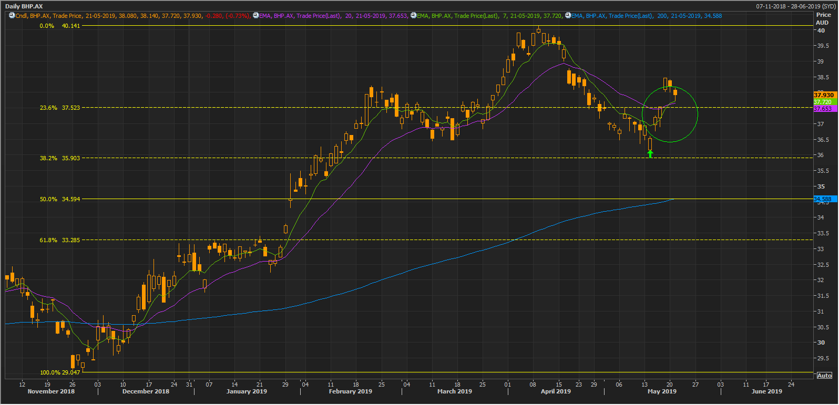This screenshot has width=839, height=405.
Task: Click the 29.5 price axis tick
Action: 823,358
